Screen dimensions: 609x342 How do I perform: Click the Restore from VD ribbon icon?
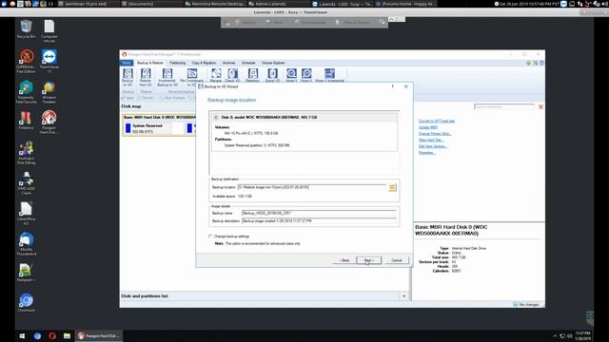146,77
